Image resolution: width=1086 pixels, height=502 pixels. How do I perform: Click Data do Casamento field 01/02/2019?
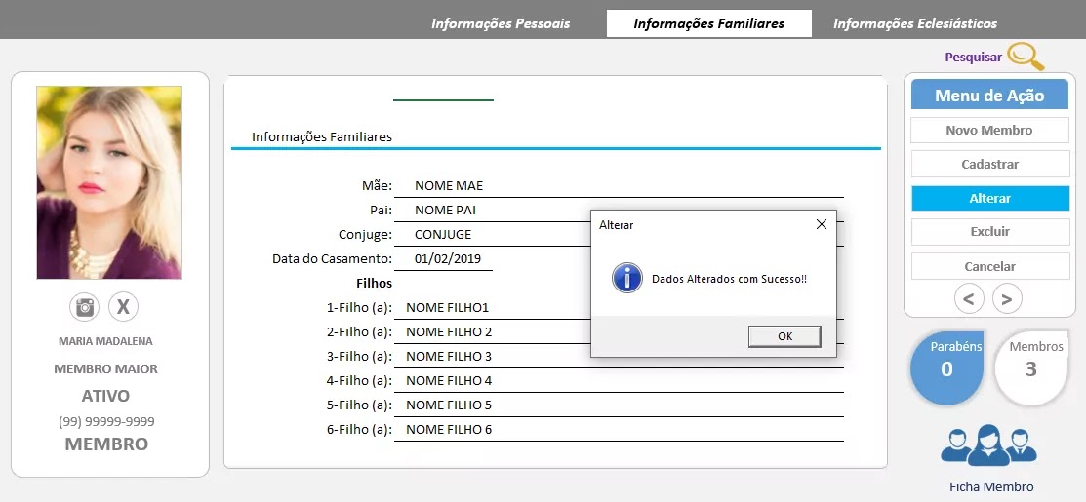443,259
